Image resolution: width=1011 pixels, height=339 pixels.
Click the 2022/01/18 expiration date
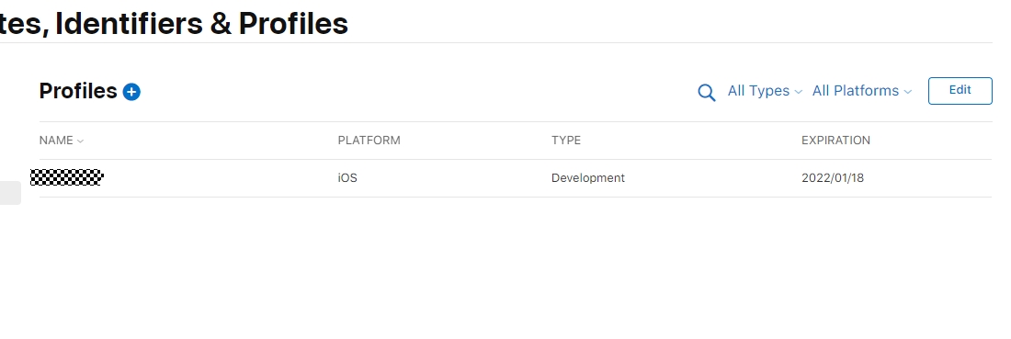pyautogui.click(x=833, y=178)
